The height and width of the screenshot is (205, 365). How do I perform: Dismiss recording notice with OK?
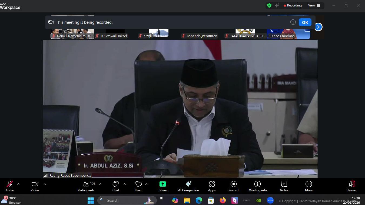click(305, 22)
